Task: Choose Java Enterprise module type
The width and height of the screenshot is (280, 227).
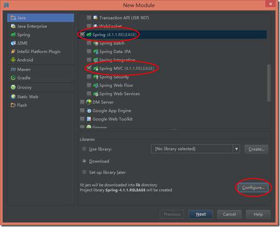Action: click(x=41, y=26)
